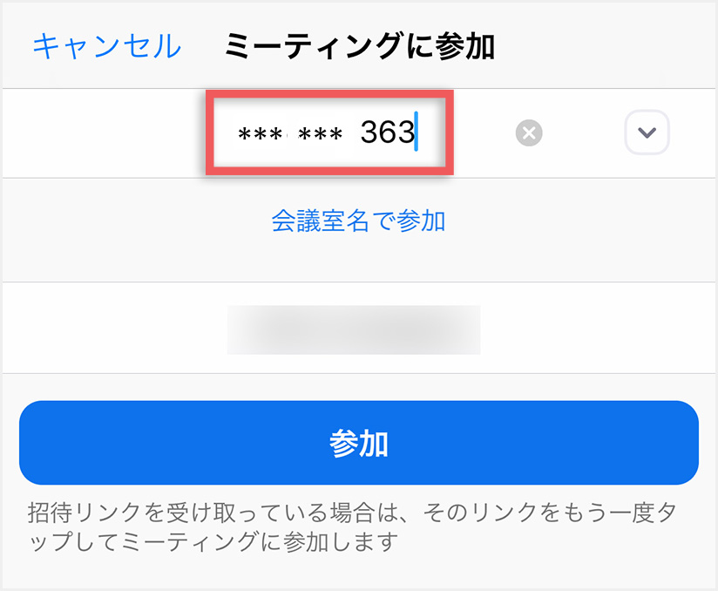The image size is (718, 591).
Task: Tap the invite link hint text
Action: pyautogui.click(x=352, y=526)
